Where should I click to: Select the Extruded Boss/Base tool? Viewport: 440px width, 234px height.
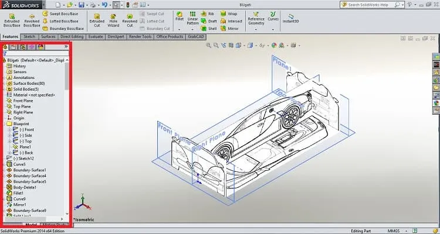point(12,20)
